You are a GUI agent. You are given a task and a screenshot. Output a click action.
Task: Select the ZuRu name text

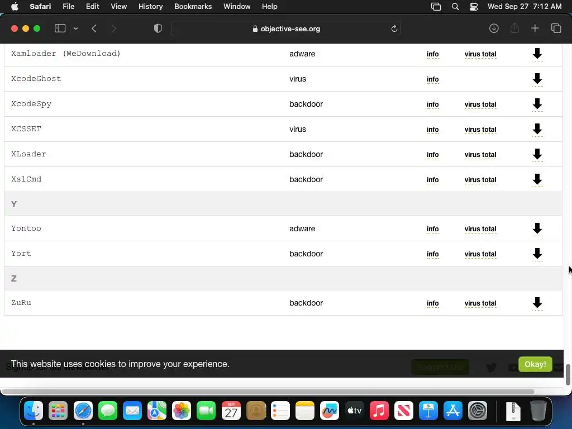point(21,303)
